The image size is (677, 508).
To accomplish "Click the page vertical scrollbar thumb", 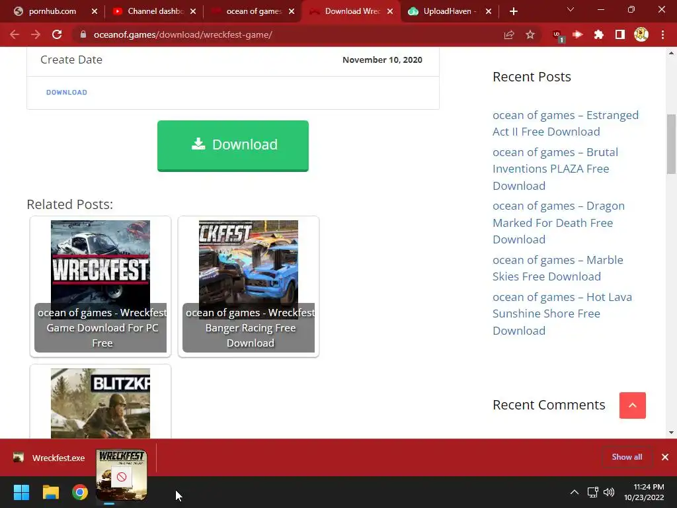I will click(671, 144).
